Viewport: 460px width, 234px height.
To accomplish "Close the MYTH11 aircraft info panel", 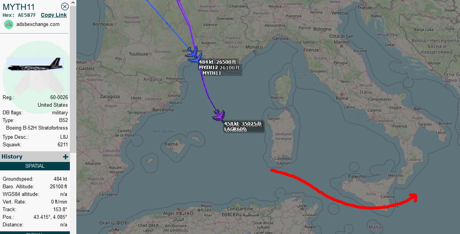I will coord(65,6).
